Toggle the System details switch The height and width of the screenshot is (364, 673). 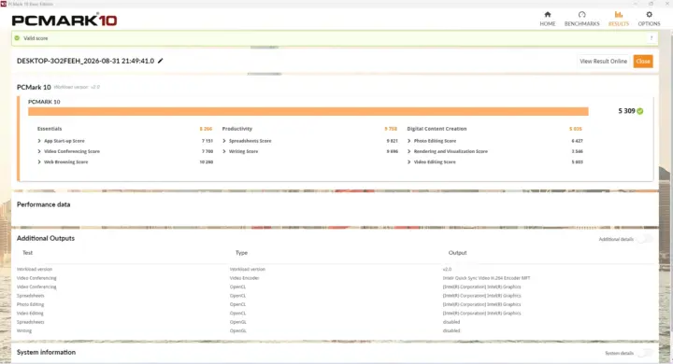[645, 354]
